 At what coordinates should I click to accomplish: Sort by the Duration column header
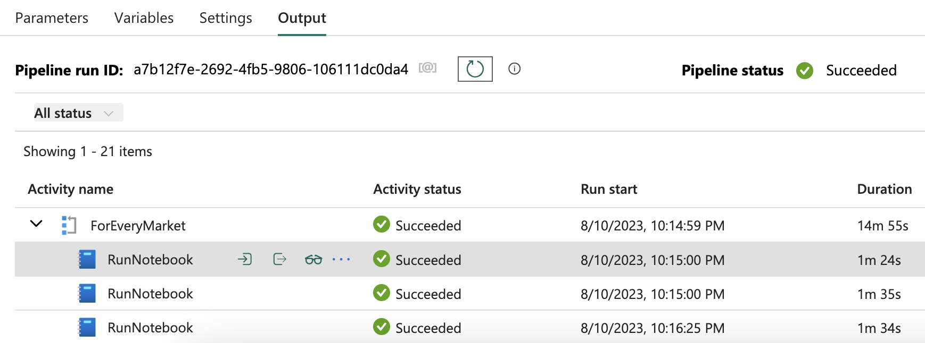coord(884,189)
